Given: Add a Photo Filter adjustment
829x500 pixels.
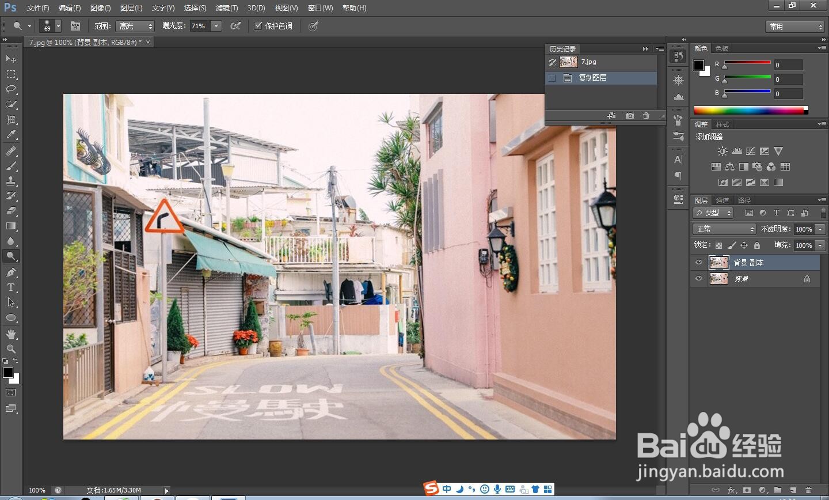Looking at the screenshot, I should click(757, 166).
